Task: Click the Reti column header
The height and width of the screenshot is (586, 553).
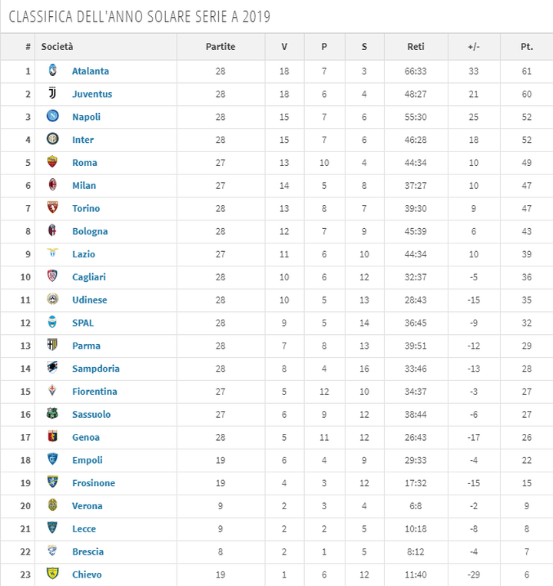Action: tap(416, 47)
